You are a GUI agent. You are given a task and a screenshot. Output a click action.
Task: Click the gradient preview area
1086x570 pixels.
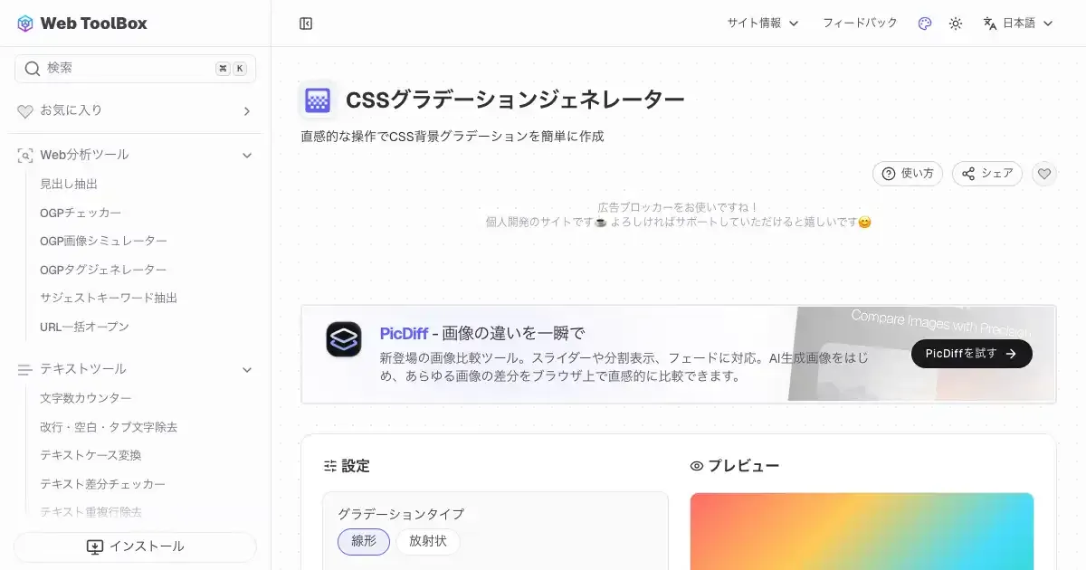click(862, 531)
